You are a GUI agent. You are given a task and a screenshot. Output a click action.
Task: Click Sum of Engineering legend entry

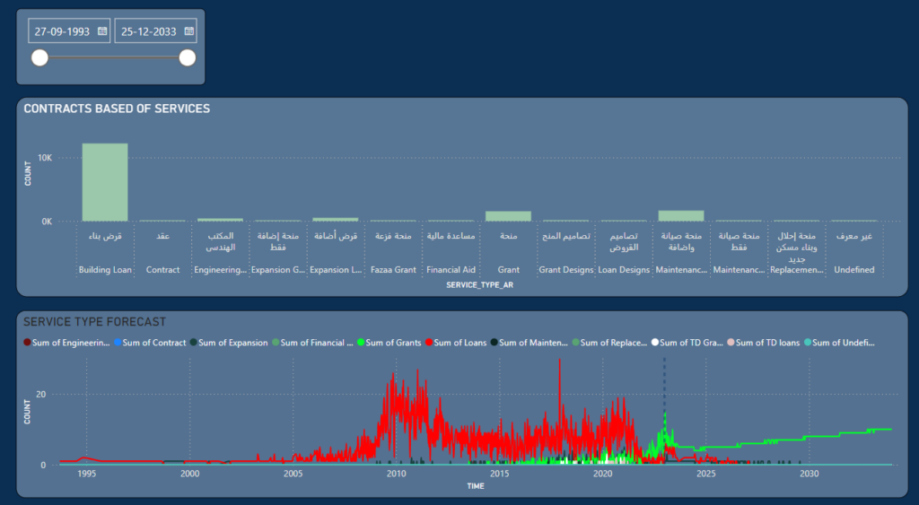[x=68, y=343]
